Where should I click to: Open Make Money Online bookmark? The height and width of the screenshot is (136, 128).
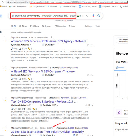click(18, 6)
